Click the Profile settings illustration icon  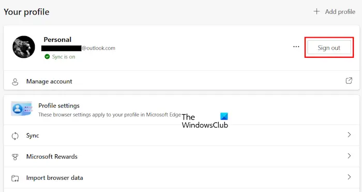[x=22, y=108]
